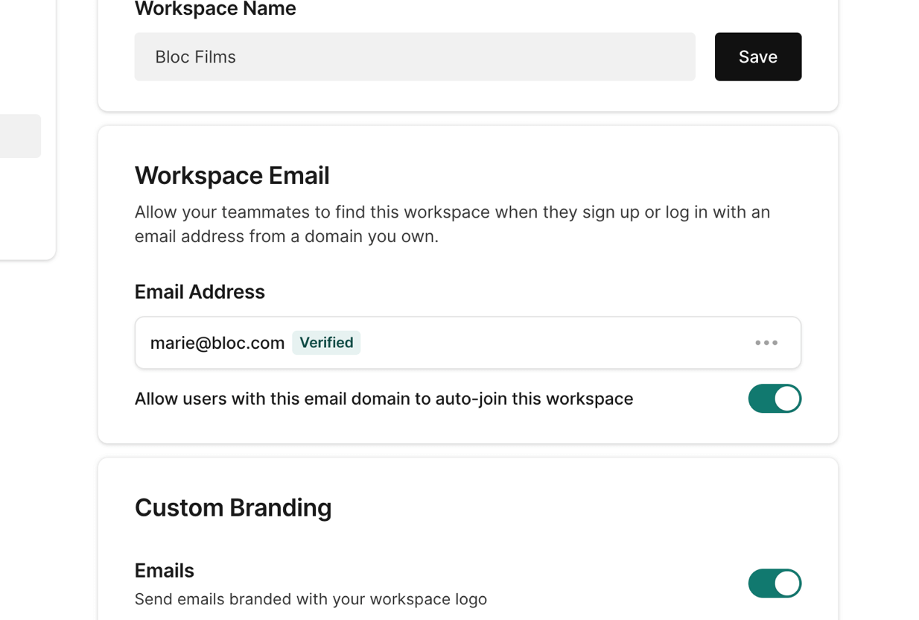Viewport: 919px width, 620px height.
Task: Select the marie@bloc.com email text
Action: 217,343
